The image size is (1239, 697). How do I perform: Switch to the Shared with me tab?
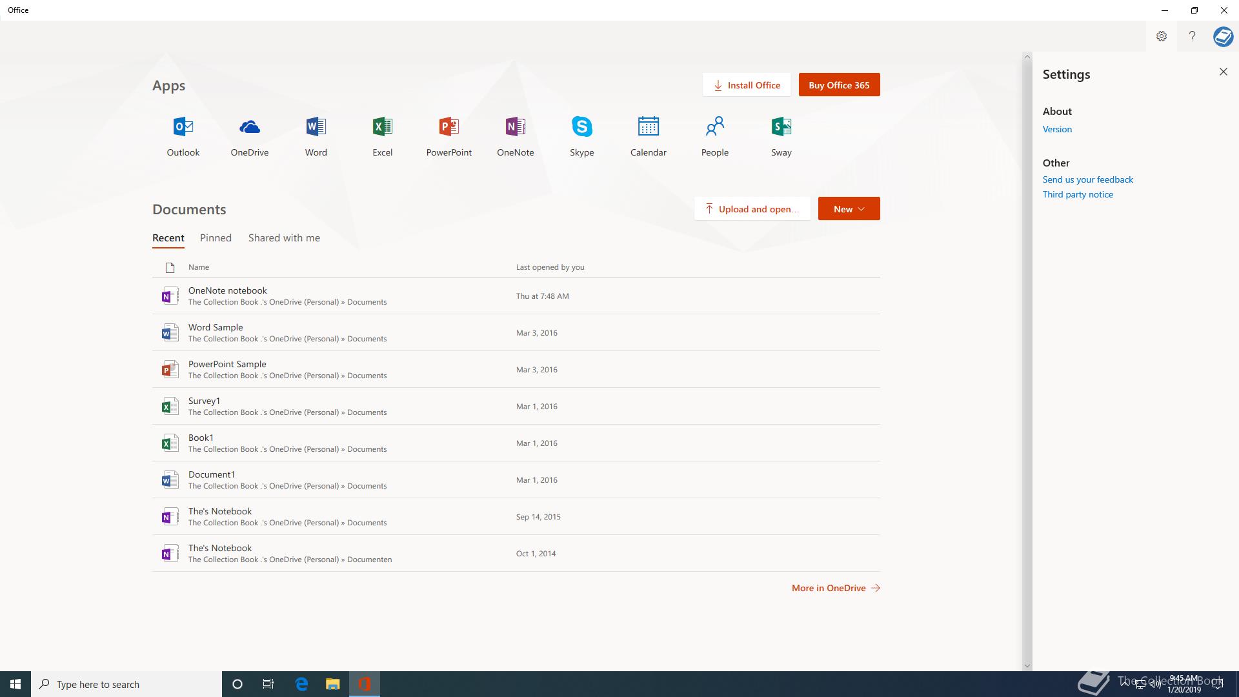[x=284, y=237]
